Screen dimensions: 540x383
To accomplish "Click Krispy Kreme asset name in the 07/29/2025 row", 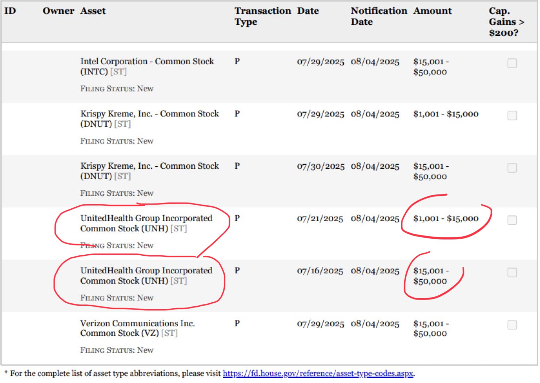I will (x=150, y=119).
